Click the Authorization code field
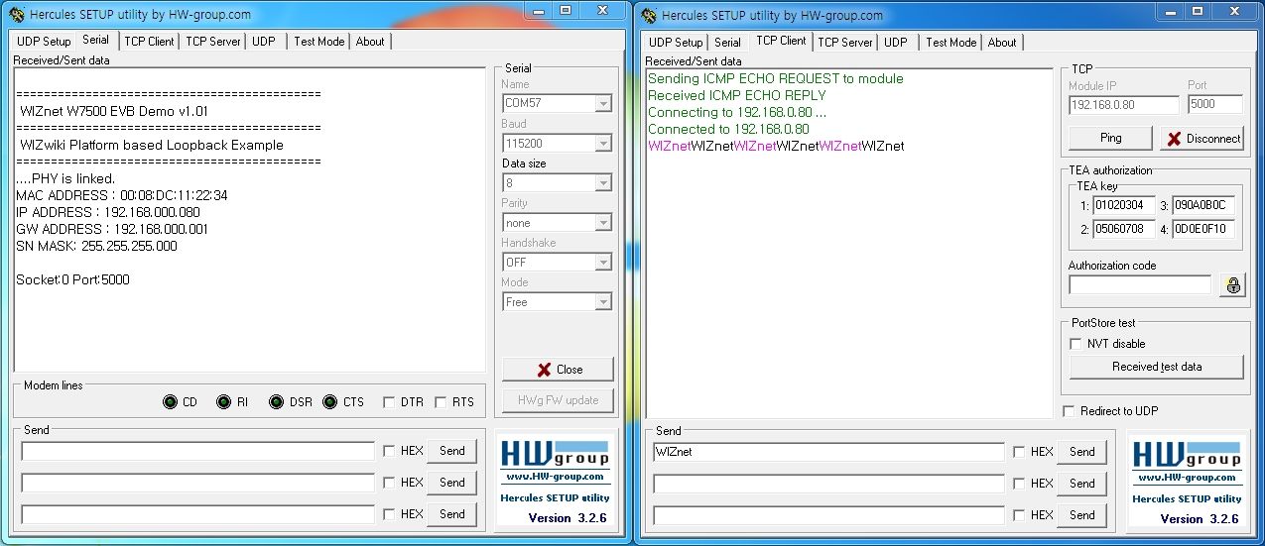 pos(1140,285)
